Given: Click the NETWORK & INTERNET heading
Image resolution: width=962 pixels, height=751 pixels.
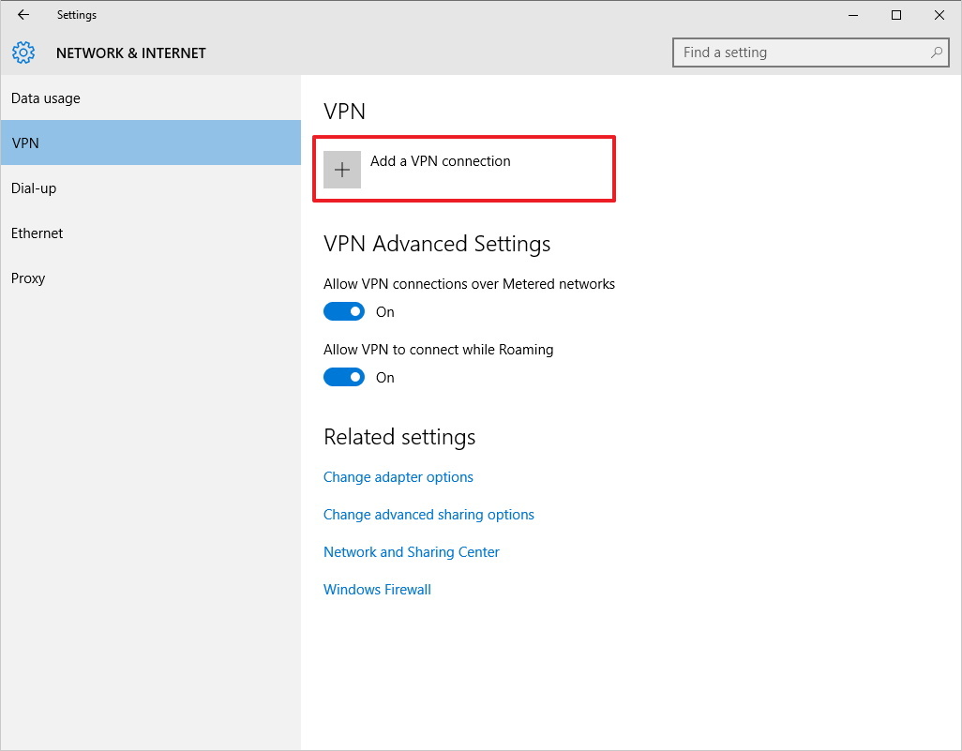Looking at the screenshot, I should point(130,53).
